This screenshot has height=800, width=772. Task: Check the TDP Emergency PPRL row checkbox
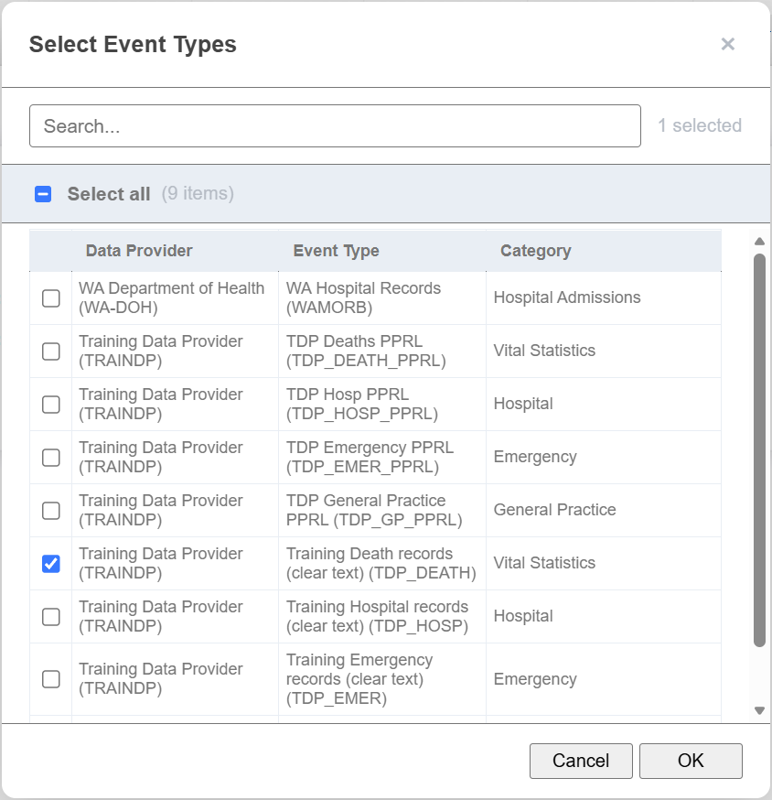pos(51,457)
